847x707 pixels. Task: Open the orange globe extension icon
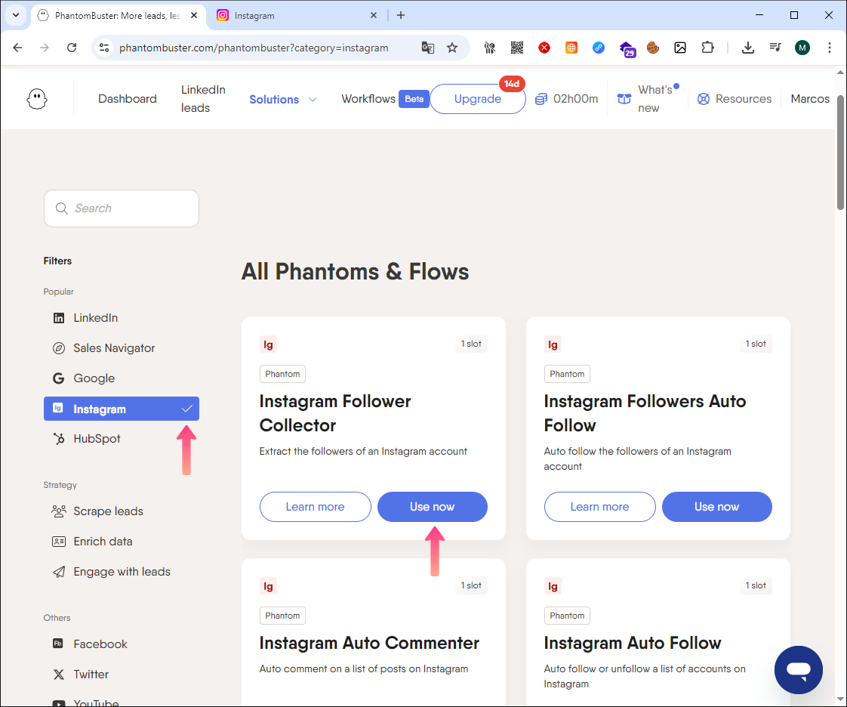click(x=571, y=48)
